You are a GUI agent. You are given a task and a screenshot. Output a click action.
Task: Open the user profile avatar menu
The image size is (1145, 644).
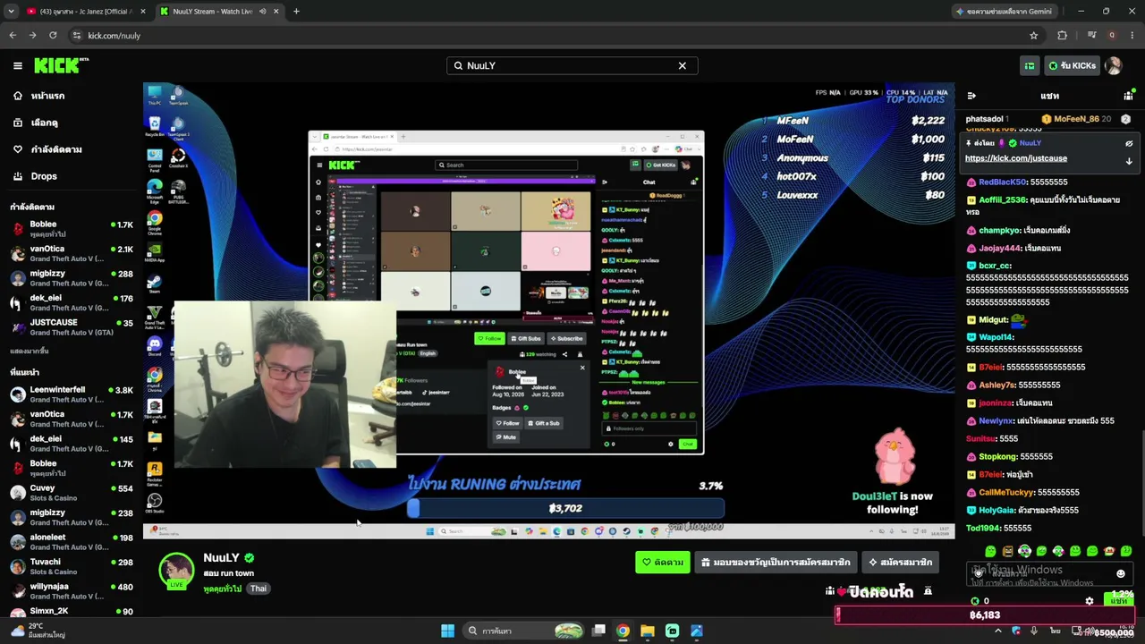tap(1114, 65)
